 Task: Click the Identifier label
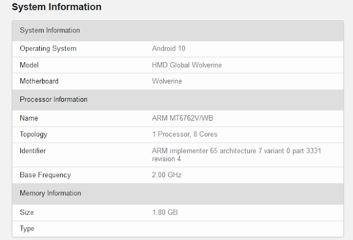pyautogui.click(x=33, y=151)
